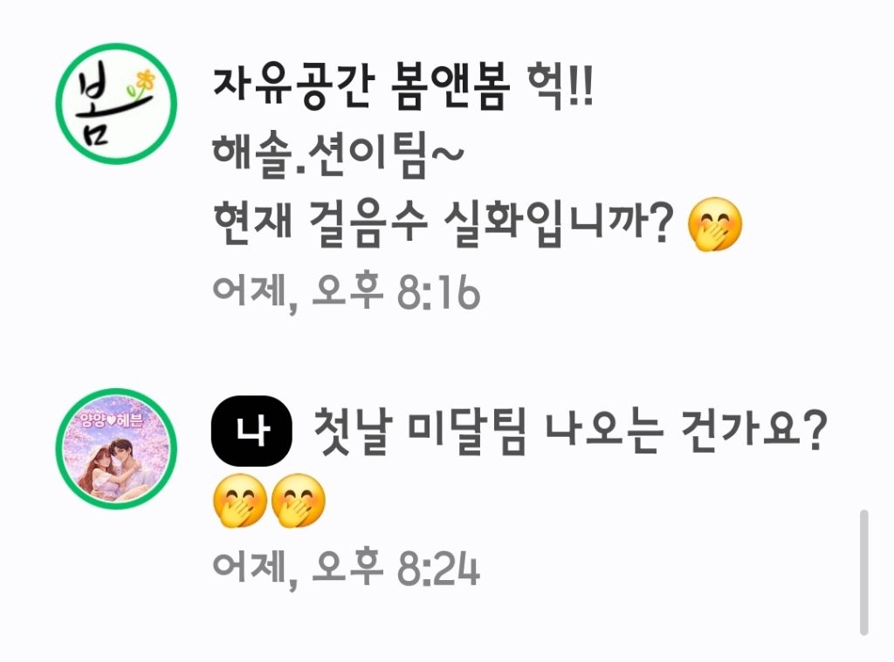Select the 봄앤봄 part of the username

(450, 90)
